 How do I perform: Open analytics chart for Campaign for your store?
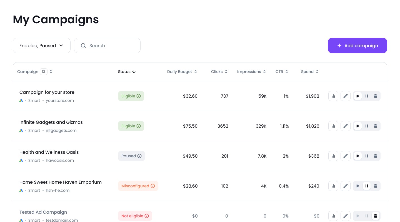333,96
